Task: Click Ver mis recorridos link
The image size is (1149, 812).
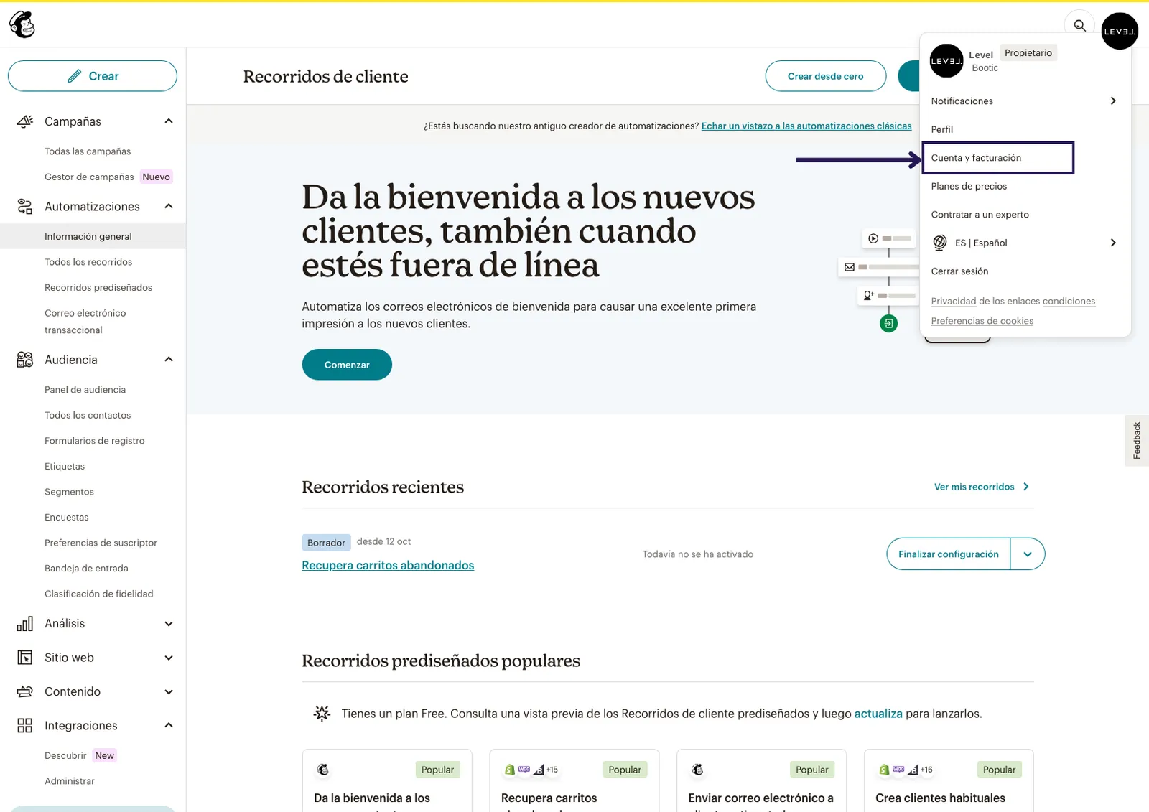Action: pos(982,487)
